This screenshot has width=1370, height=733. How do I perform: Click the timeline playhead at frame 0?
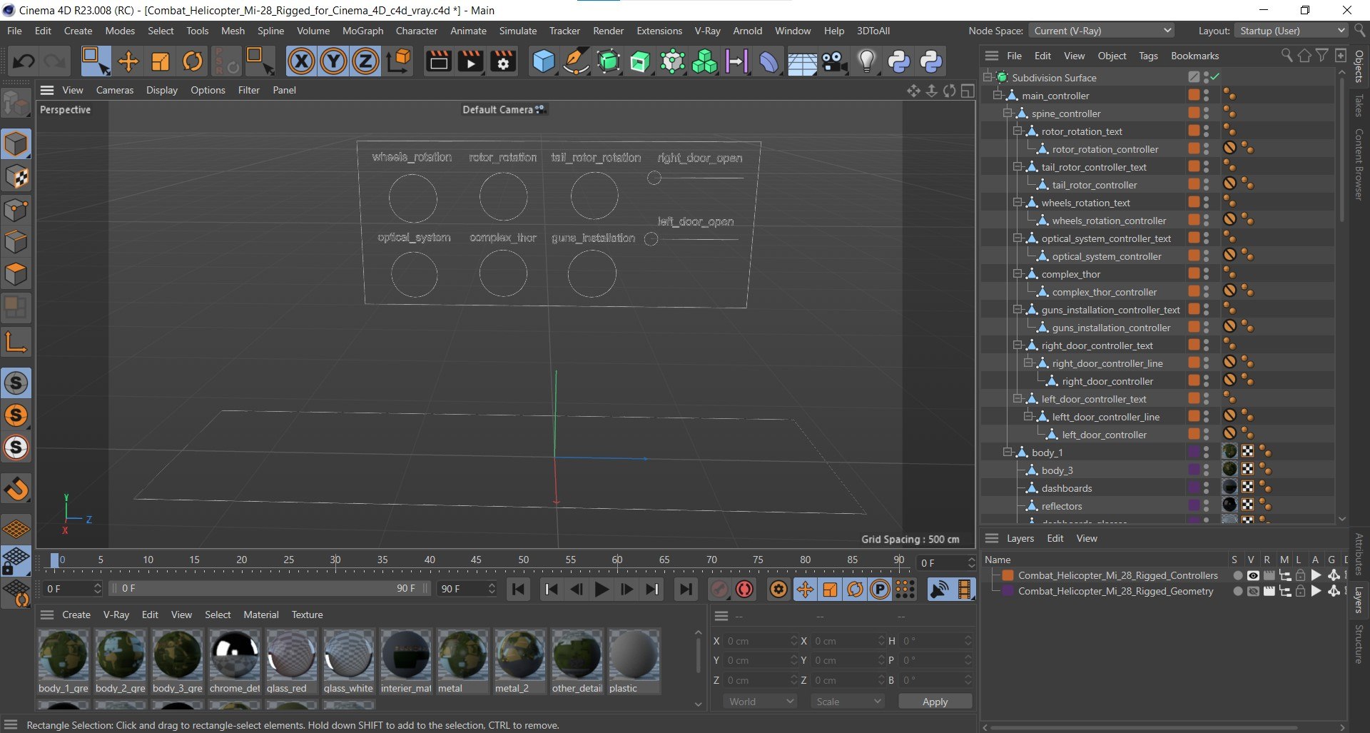pos(55,560)
